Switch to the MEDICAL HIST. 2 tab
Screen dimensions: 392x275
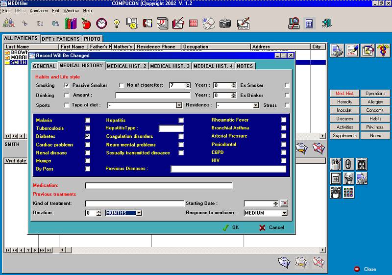pos(127,66)
